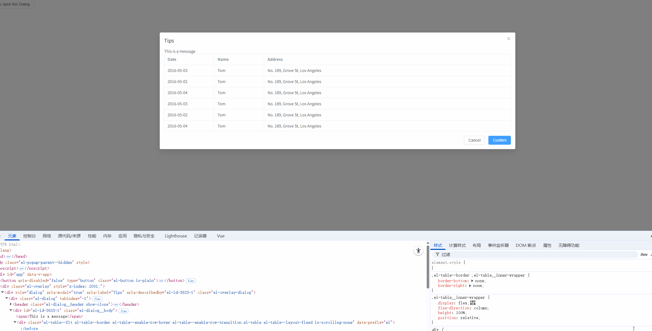Toggle the :hov element state option
652x331 pixels.
coord(644,254)
